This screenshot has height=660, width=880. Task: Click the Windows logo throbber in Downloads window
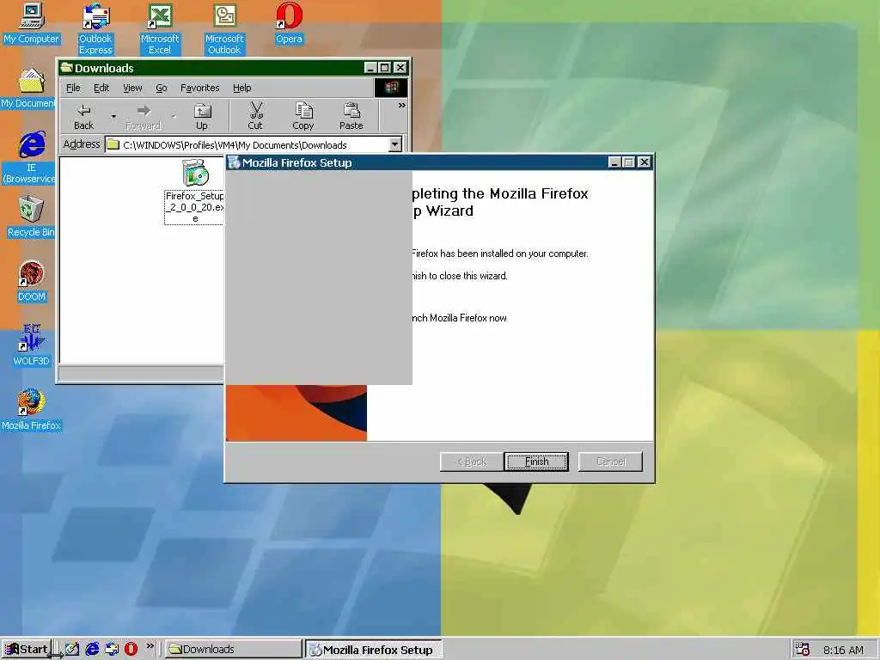[x=391, y=88]
